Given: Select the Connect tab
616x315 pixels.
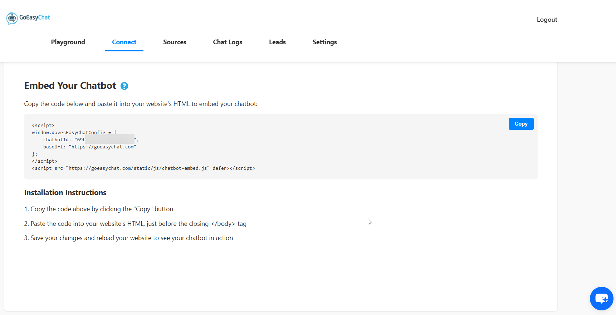Looking at the screenshot, I should [124, 42].
